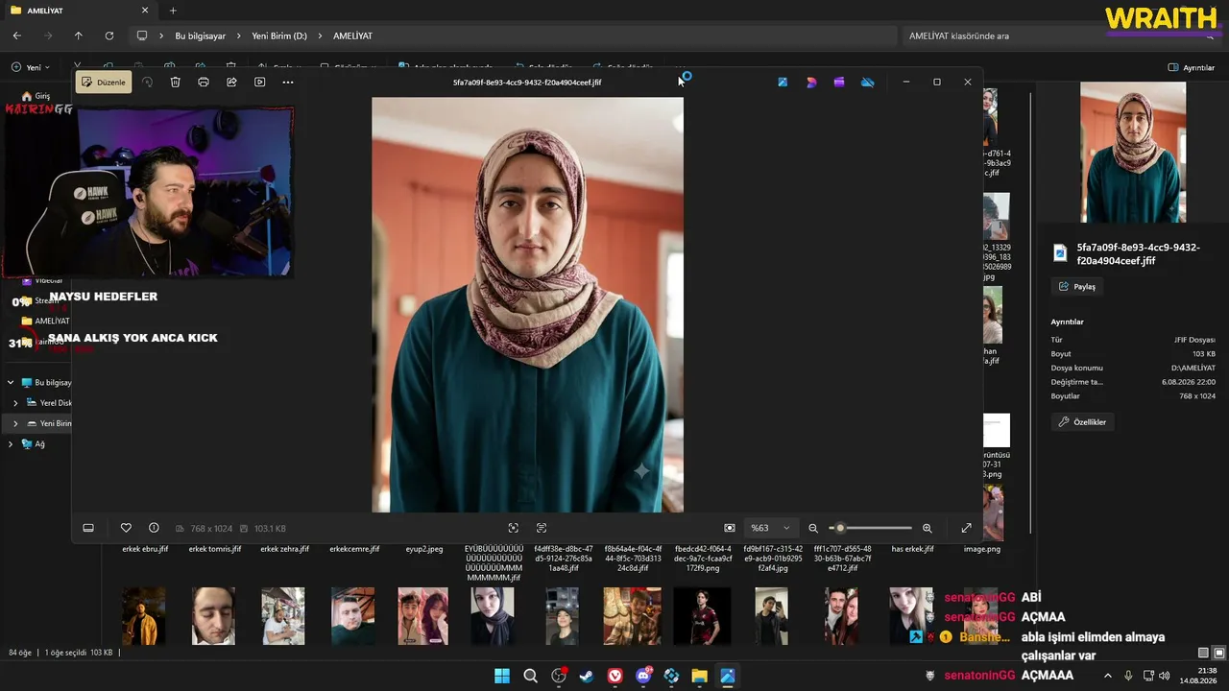Open Özellikler properties in details pane
This screenshot has height=691, width=1229.
point(1083,422)
